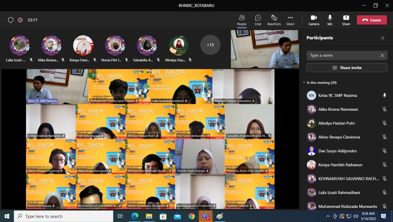Screen dimensions: 393x222
Task: Click the People icon in toolbar
Action: point(242,20)
